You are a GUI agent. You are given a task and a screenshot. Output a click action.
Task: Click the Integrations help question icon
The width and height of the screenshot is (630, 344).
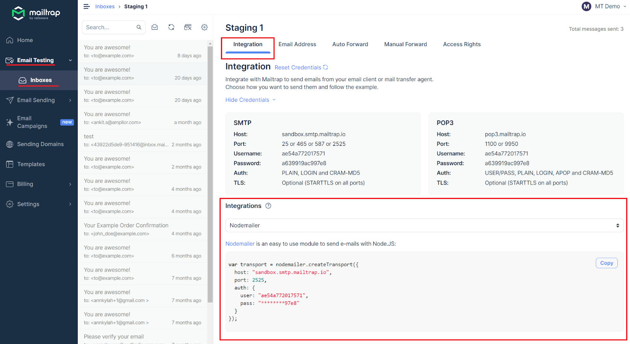tap(268, 206)
